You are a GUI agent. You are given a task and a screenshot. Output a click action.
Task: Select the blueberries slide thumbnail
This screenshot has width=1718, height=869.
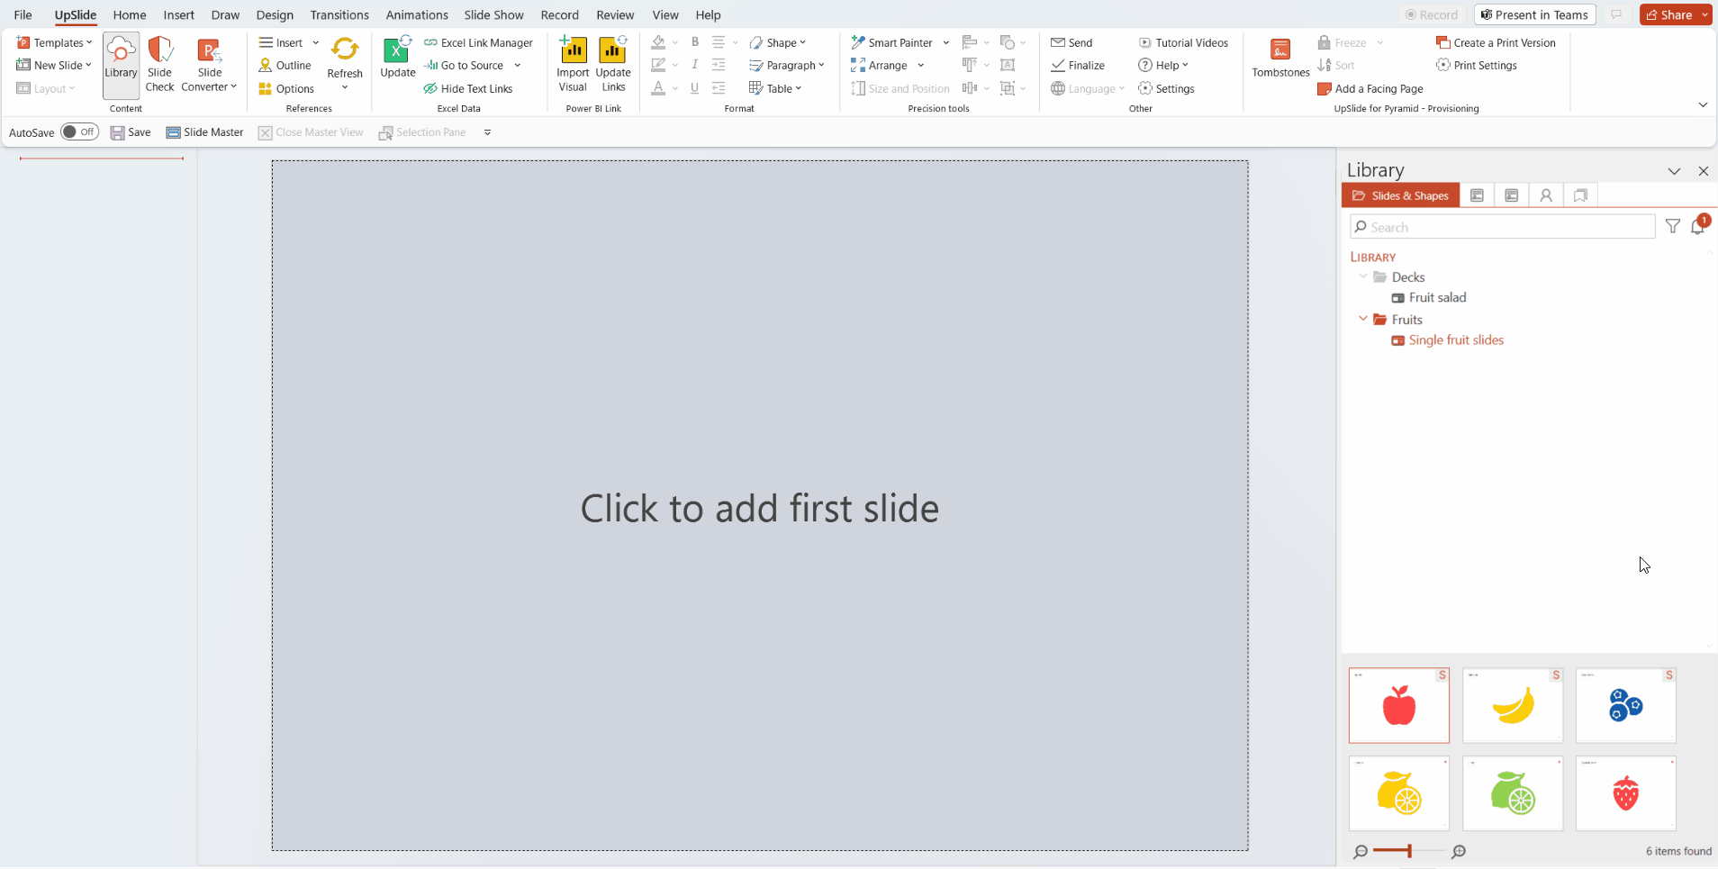pos(1625,705)
